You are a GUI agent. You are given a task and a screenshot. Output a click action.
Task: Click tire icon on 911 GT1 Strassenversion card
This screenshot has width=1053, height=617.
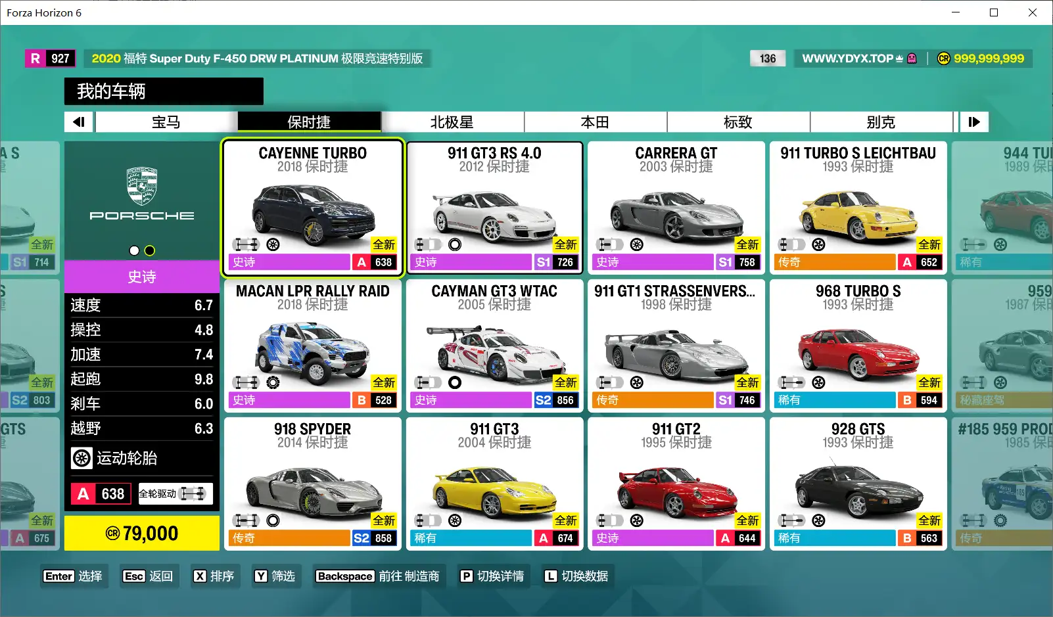click(x=636, y=382)
